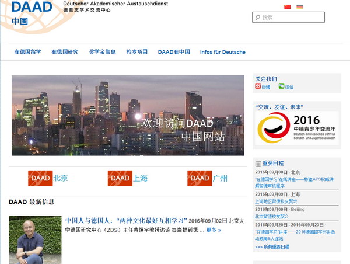Open the 上海 office link
The image size is (350, 264).
[x=140, y=178]
